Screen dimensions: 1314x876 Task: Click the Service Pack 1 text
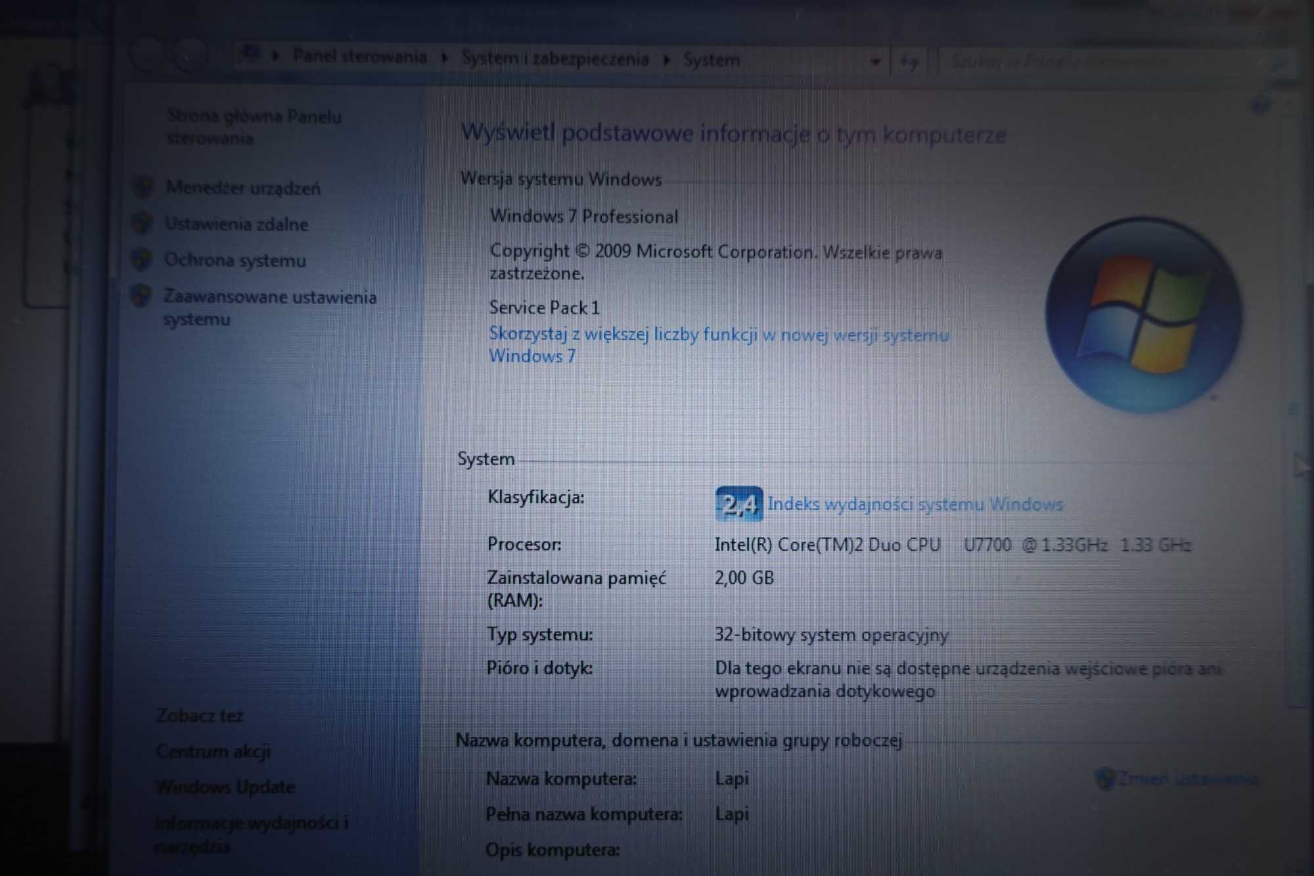click(x=545, y=308)
